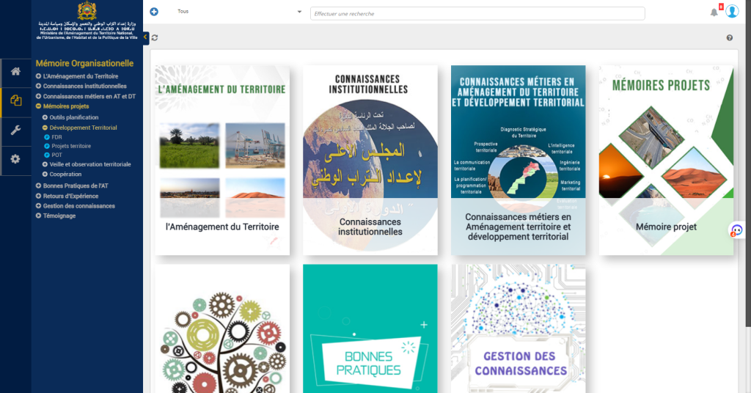Image resolution: width=751 pixels, height=393 pixels.
Task: Expand 'Outils planification' tree node
Action: pos(45,117)
